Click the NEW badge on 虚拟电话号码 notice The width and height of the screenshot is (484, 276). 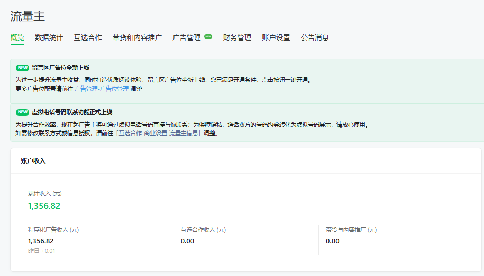click(x=22, y=112)
